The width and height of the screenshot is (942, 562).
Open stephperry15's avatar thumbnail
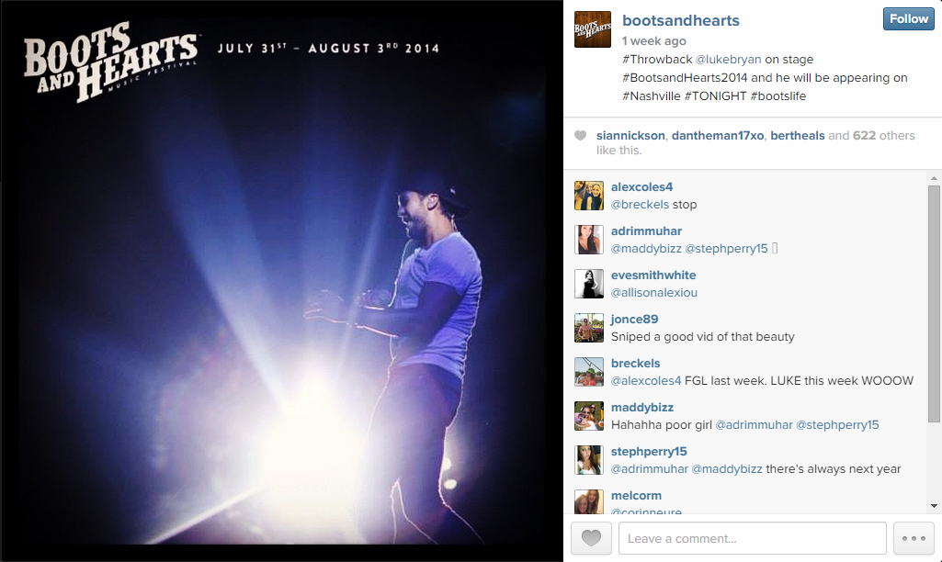point(589,460)
